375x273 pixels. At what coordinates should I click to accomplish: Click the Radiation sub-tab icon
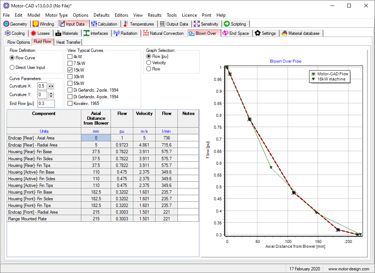[x=116, y=33]
